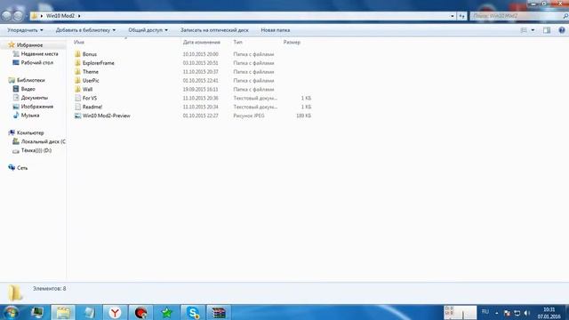Image resolution: width=569 pixels, height=320 pixels.
Task: Open the Тёмка (D:) drive
Action: [36, 150]
